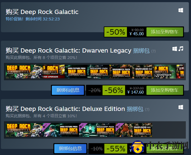Add Deep Rock Galactic at ¥45.00 to cart
Screen dimensions: 191x155
(165, 32)
